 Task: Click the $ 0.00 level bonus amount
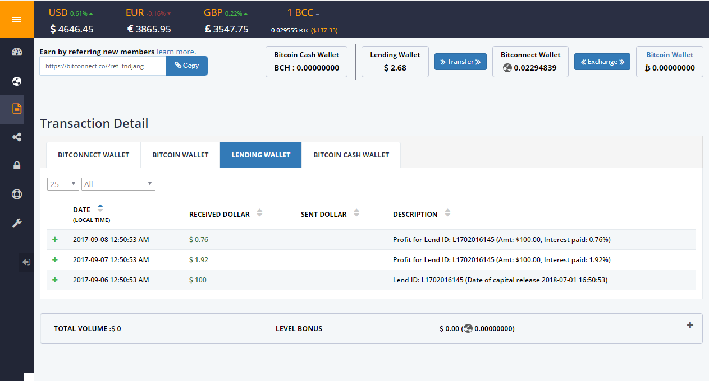[477, 329]
